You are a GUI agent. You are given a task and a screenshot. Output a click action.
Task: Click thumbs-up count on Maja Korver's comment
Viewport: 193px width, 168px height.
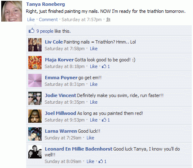106,66
